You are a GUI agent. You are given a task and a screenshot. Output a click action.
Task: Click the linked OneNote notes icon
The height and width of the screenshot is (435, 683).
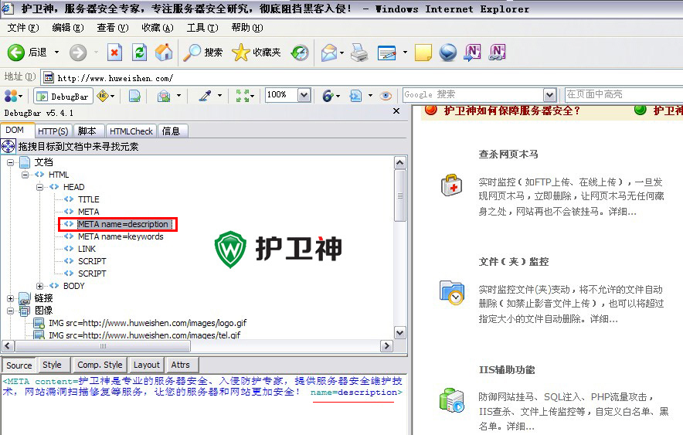[498, 53]
